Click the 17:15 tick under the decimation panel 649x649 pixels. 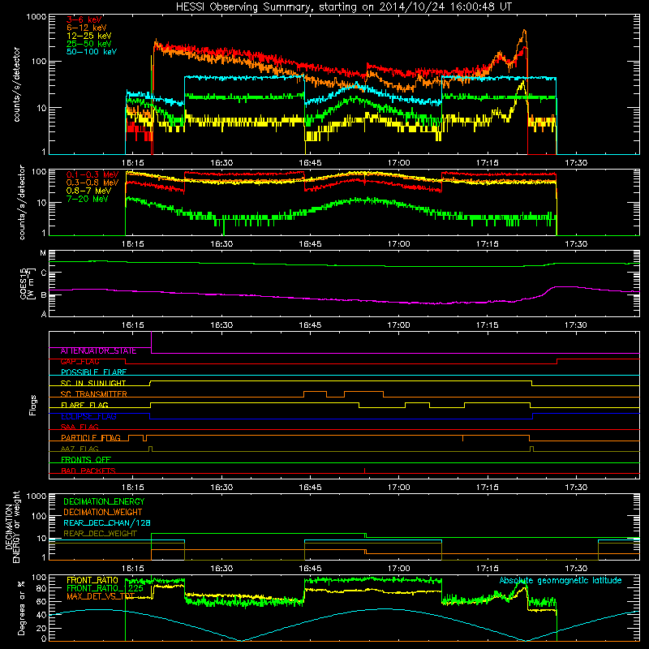point(488,569)
